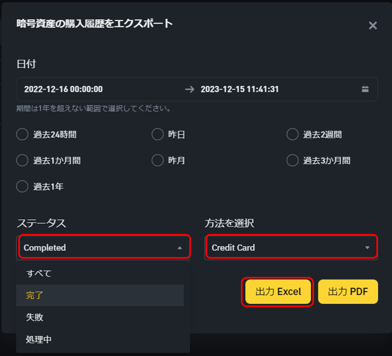Select 失敗 from the status list
Image resolution: width=392 pixels, height=356 pixels.
coord(100,317)
